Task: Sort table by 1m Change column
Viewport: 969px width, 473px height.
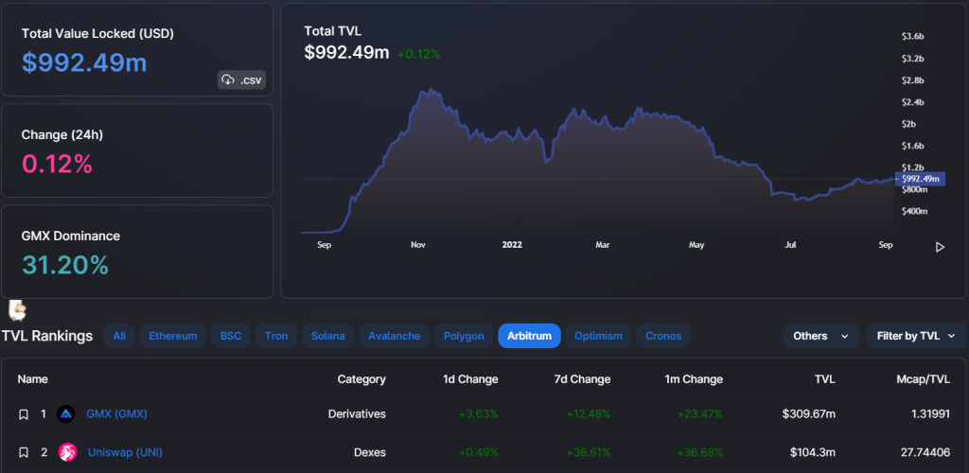Action: coord(694,379)
